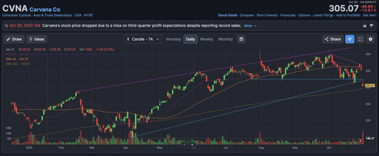Open the calendar date range picker
The width and height of the screenshot is (379, 156).
click(241, 39)
